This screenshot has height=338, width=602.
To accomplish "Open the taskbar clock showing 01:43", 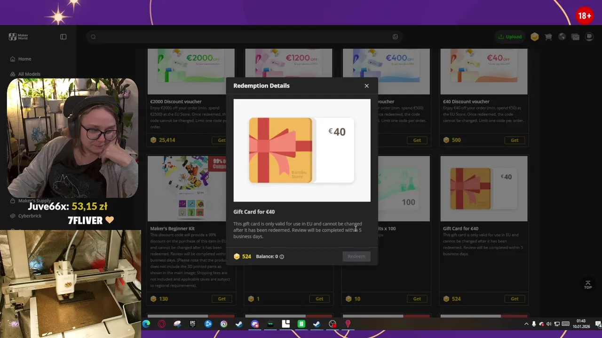I will pyautogui.click(x=581, y=324).
